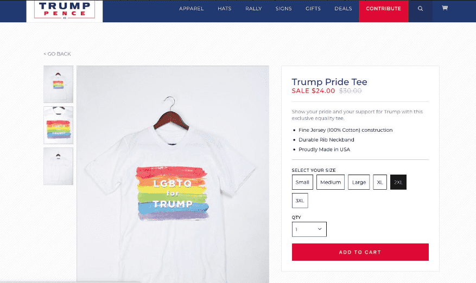Select the Medium size option
The image size is (476, 283).
(x=331, y=182)
